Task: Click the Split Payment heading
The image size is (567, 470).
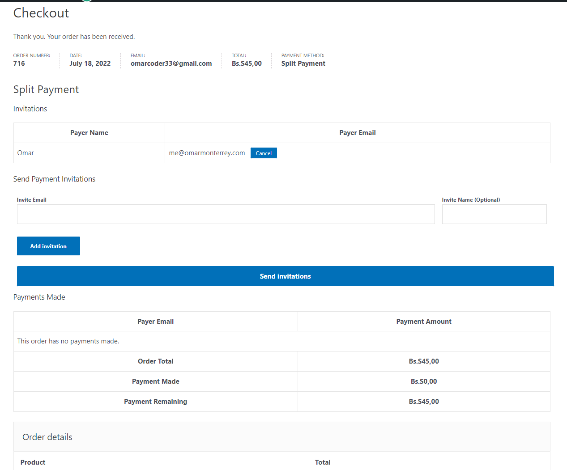Action: click(x=46, y=89)
